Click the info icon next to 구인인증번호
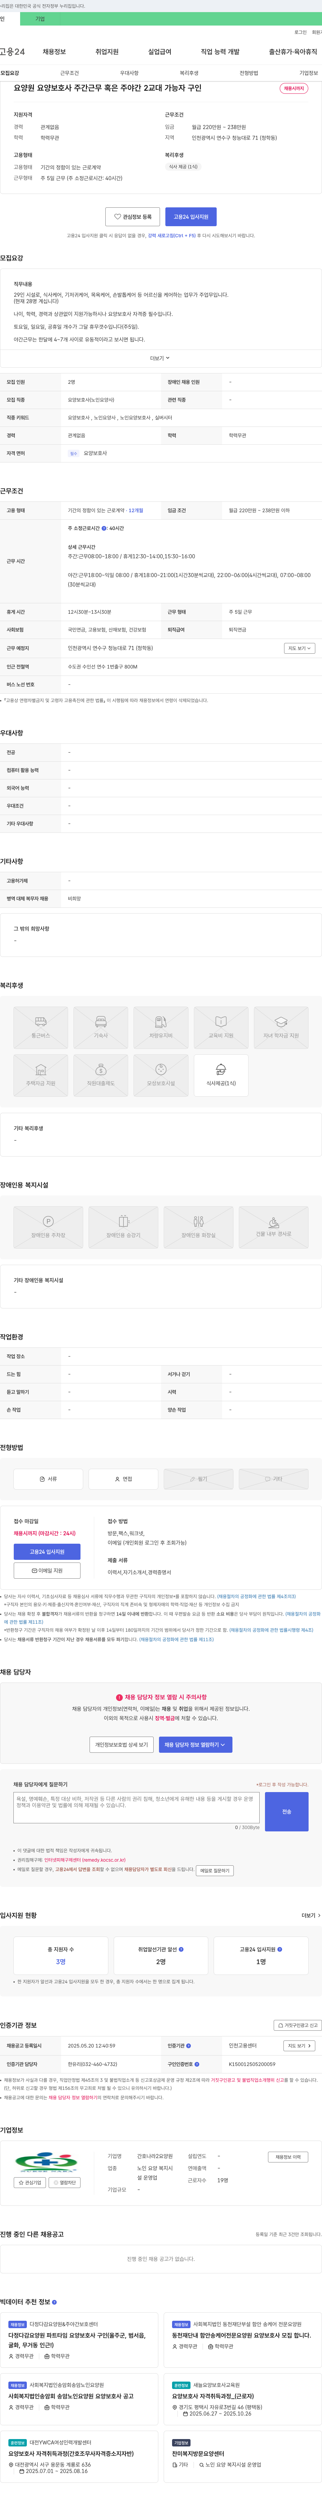This screenshot has width=322, height=2513. [197, 2064]
